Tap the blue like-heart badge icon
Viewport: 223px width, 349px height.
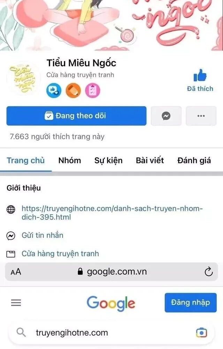point(54,90)
